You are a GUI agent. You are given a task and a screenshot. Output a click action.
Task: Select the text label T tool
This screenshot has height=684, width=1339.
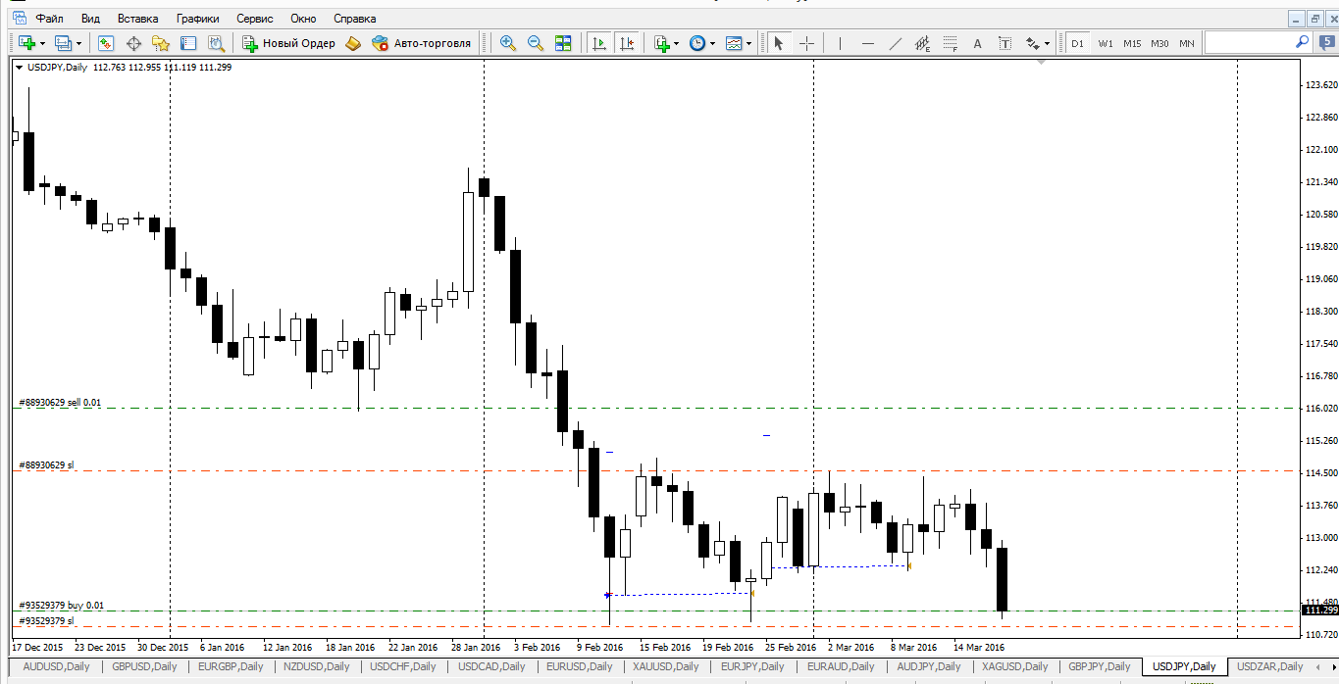(x=1005, y=43)
